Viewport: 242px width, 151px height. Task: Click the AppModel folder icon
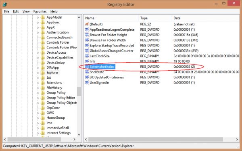click(43, 17)
